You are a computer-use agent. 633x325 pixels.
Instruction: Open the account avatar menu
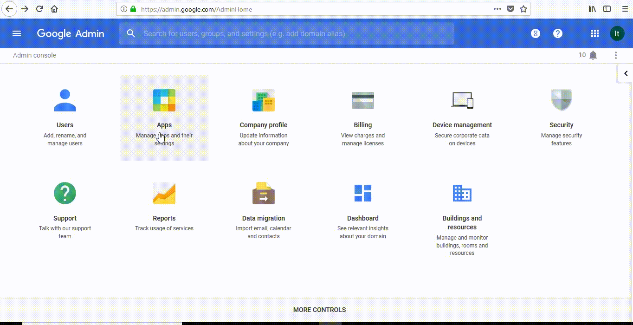coord(617,33)
